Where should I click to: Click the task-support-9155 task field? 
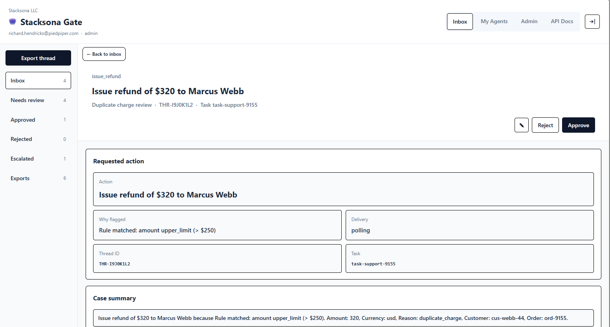373,264
